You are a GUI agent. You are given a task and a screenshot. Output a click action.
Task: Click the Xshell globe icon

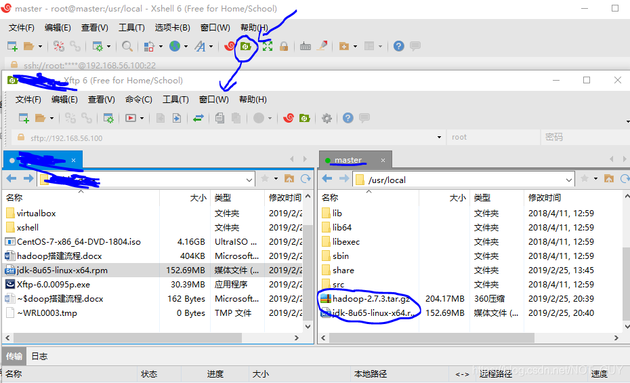point(175,46)
